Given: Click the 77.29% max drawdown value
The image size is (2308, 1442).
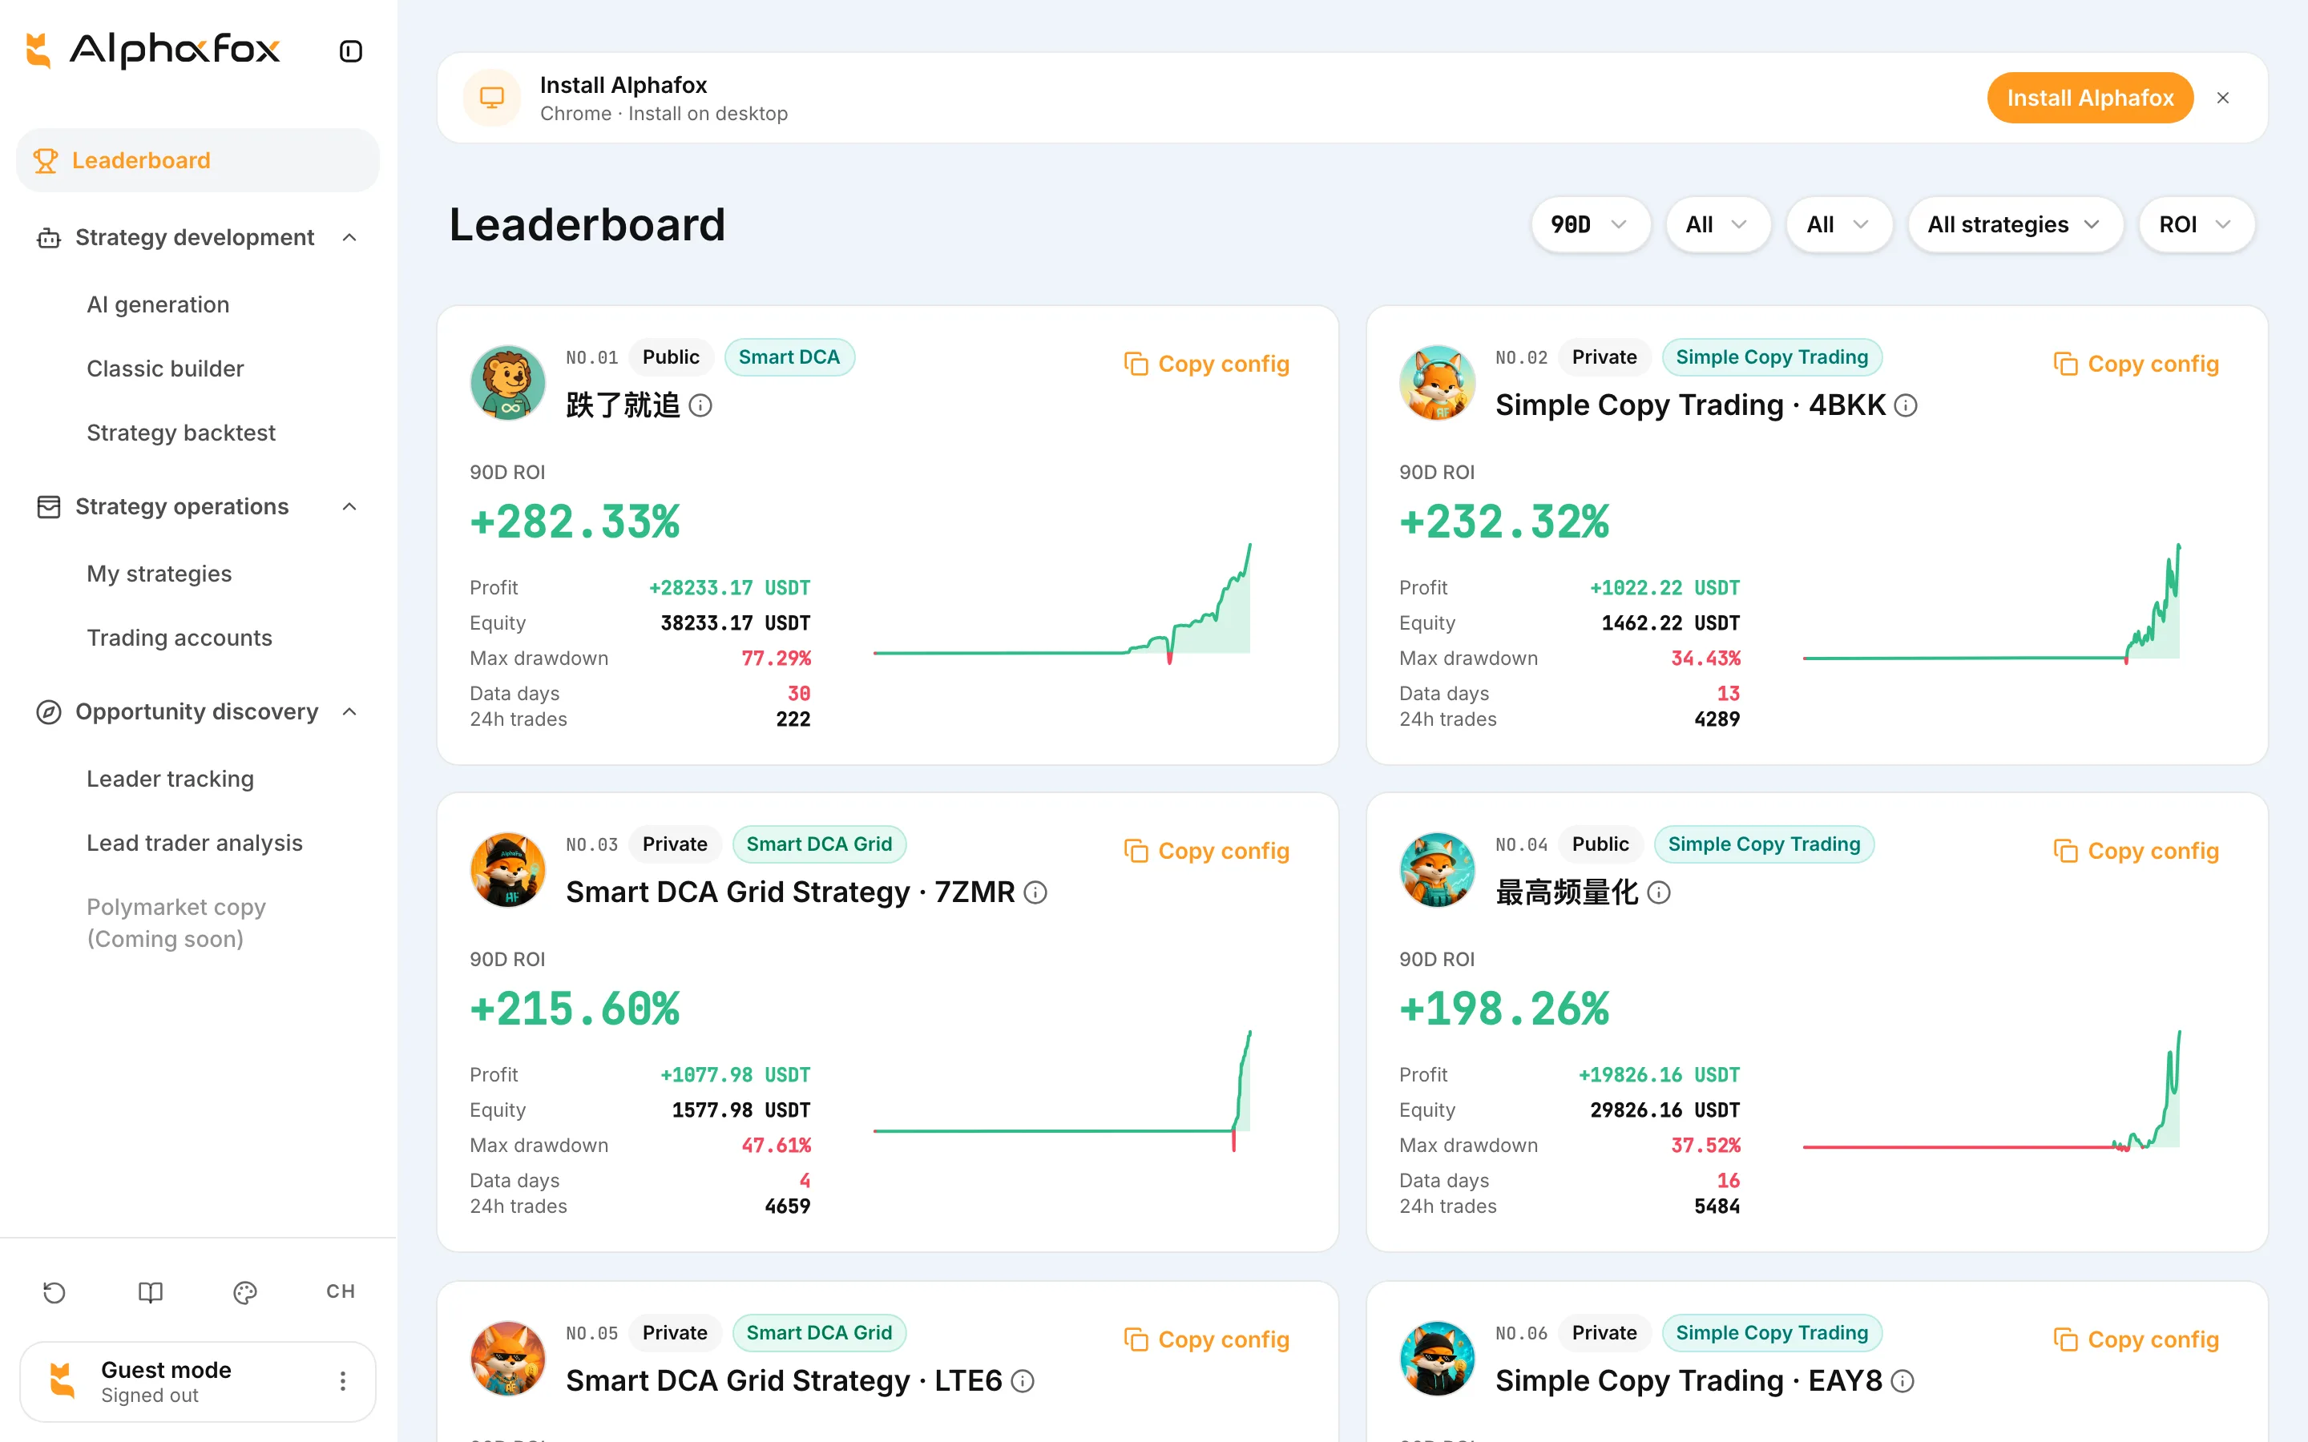Looking at the screenshot, I should [777, 658].
